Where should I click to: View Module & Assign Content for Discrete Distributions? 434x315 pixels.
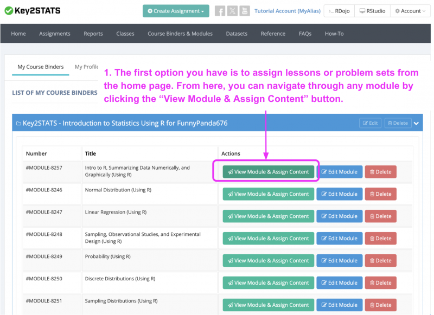(x=268, y=283)
